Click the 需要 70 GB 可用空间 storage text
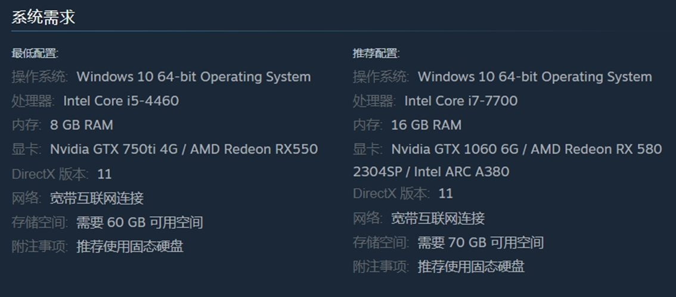The width and height of the screenshot is (676, 297). [x=480, y=243]
